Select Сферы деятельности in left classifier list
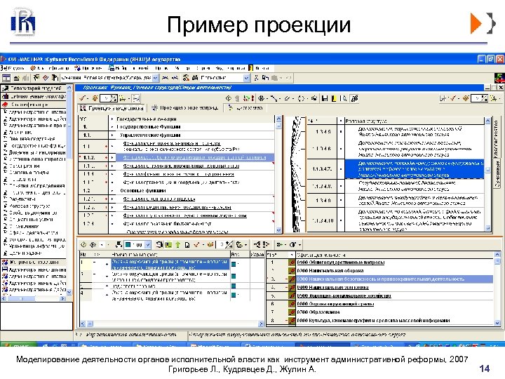 (x=34, y=233)
